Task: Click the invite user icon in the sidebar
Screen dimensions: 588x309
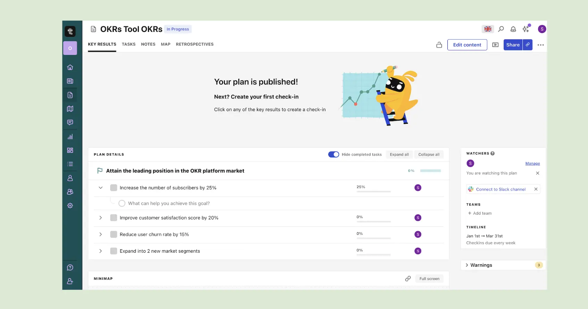Action: pos(70,281)
